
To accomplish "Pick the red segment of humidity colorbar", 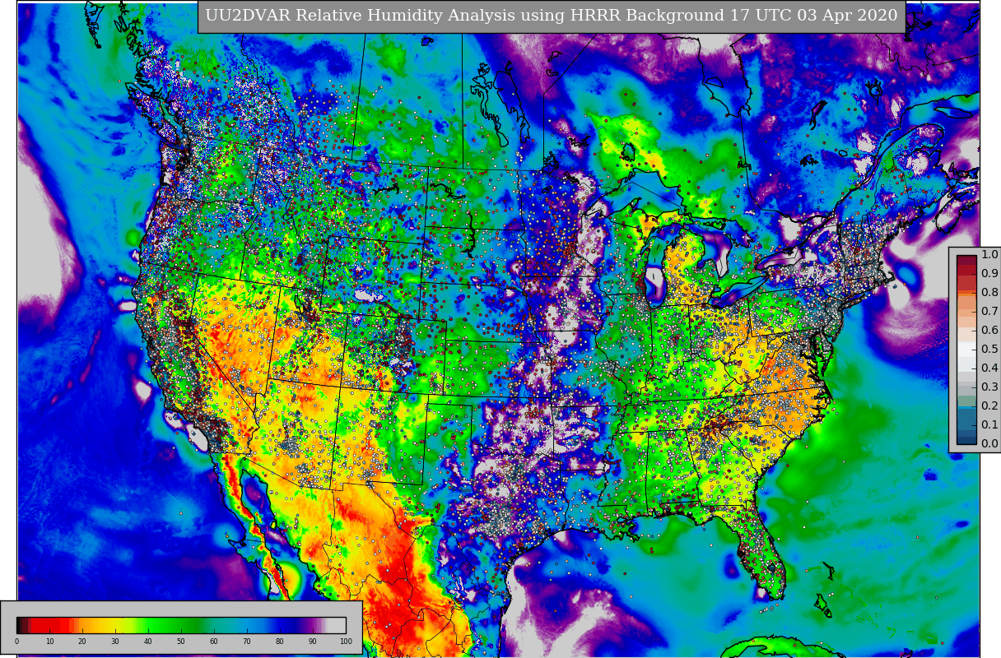I will (x=49, y=624).
